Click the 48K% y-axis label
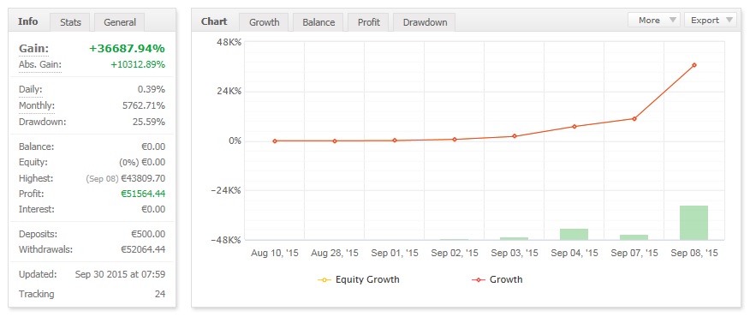Image resolution: width=750 pixels, height=317 pixels. click(x=229, y=42)
